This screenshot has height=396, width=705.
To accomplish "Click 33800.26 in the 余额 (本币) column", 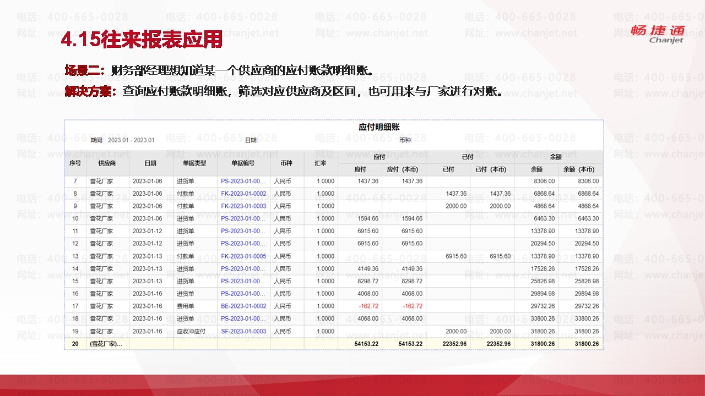I will click(587, 319).
